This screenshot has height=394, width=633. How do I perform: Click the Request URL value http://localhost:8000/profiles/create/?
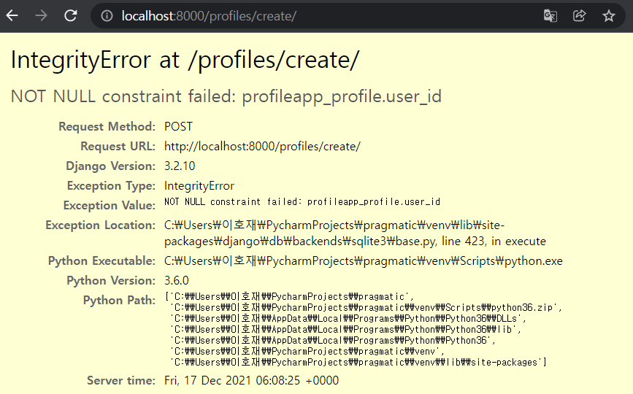pos(262,147)
